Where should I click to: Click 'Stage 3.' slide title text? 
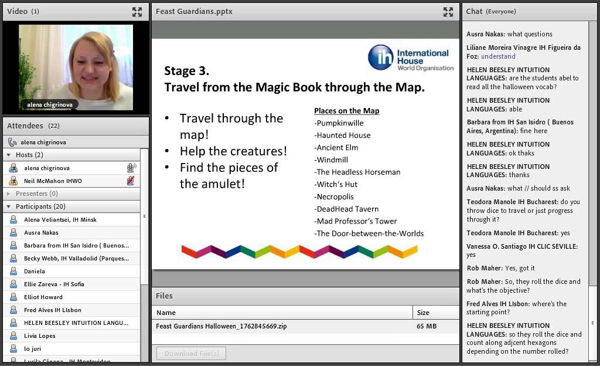pos(187,71)
